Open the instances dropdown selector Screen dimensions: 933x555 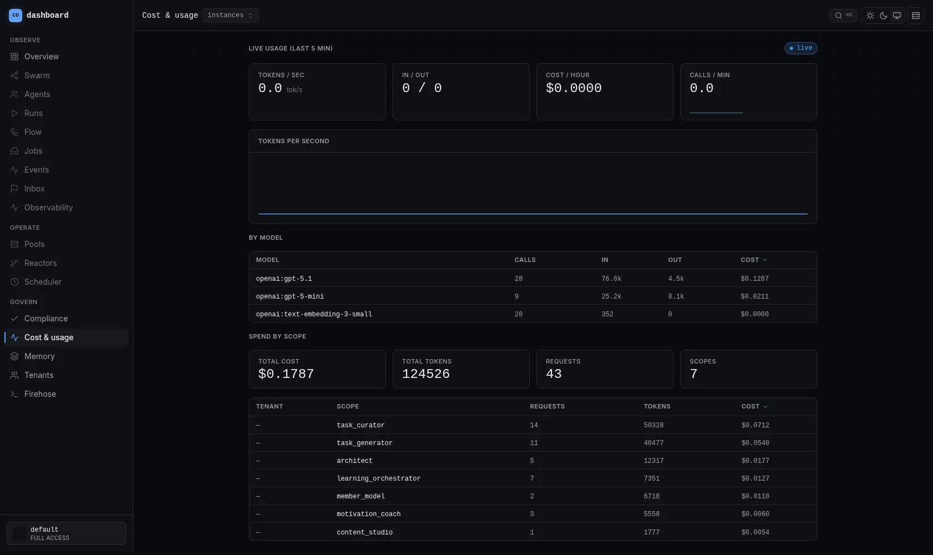[x=230, y=16]
